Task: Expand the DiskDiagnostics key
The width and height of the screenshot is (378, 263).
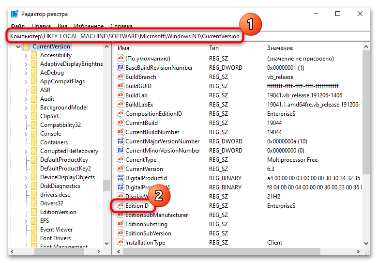Action: (x=26, y=186)
